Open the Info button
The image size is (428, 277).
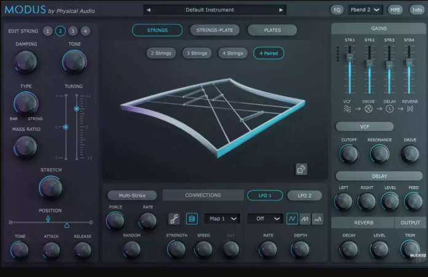click(417, 10)
